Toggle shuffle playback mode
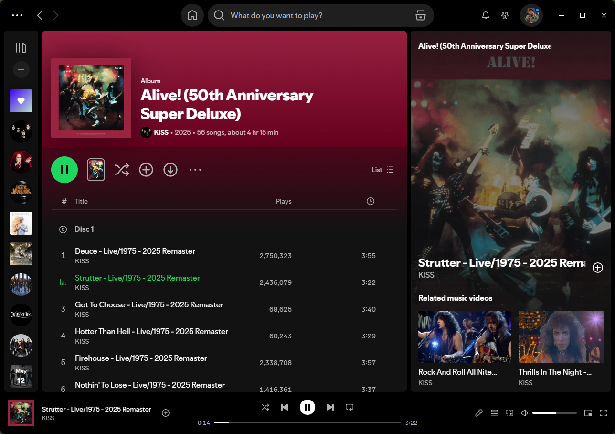This screenshot has height=434, width=615. pyautogui.click(x=265, y=407)
